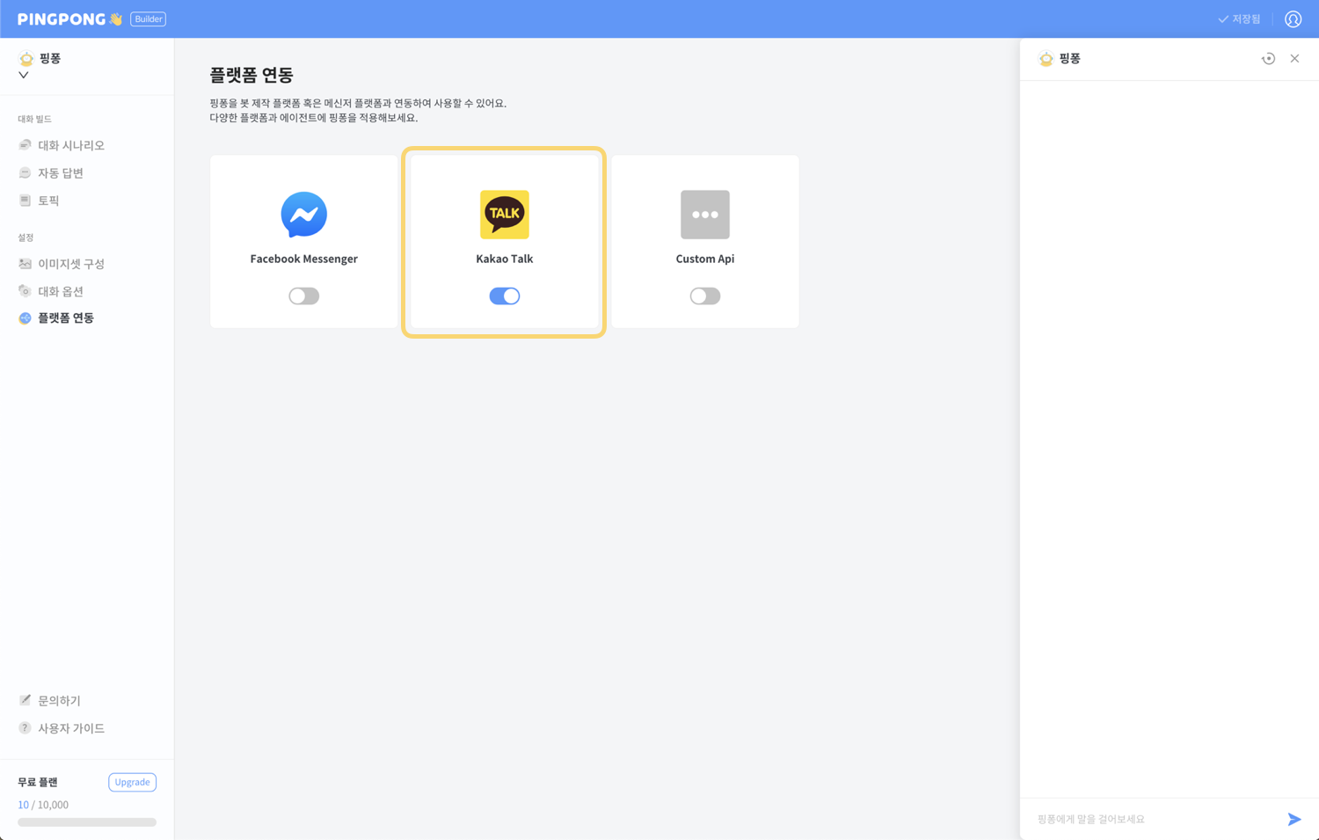Click the 저장됨 saved status indicator
1319x840 pixels.
[x=1239, y=18]
